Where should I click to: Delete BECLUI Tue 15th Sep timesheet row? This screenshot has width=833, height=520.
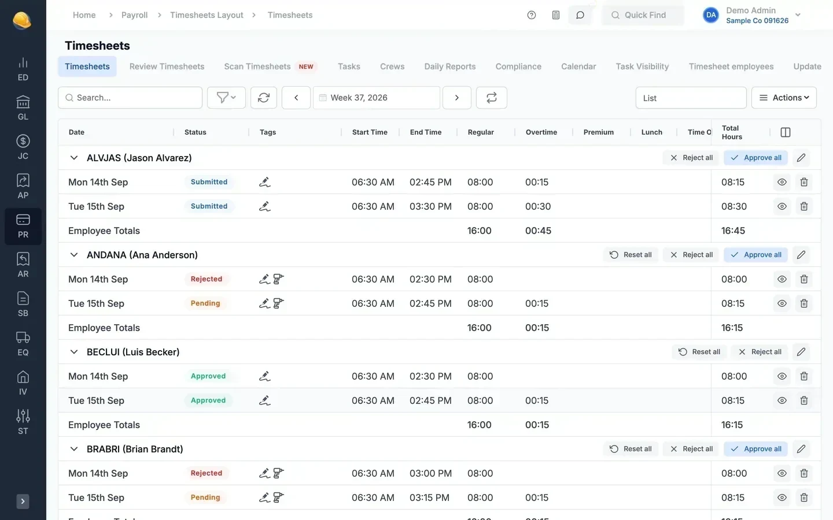[804, 400]
